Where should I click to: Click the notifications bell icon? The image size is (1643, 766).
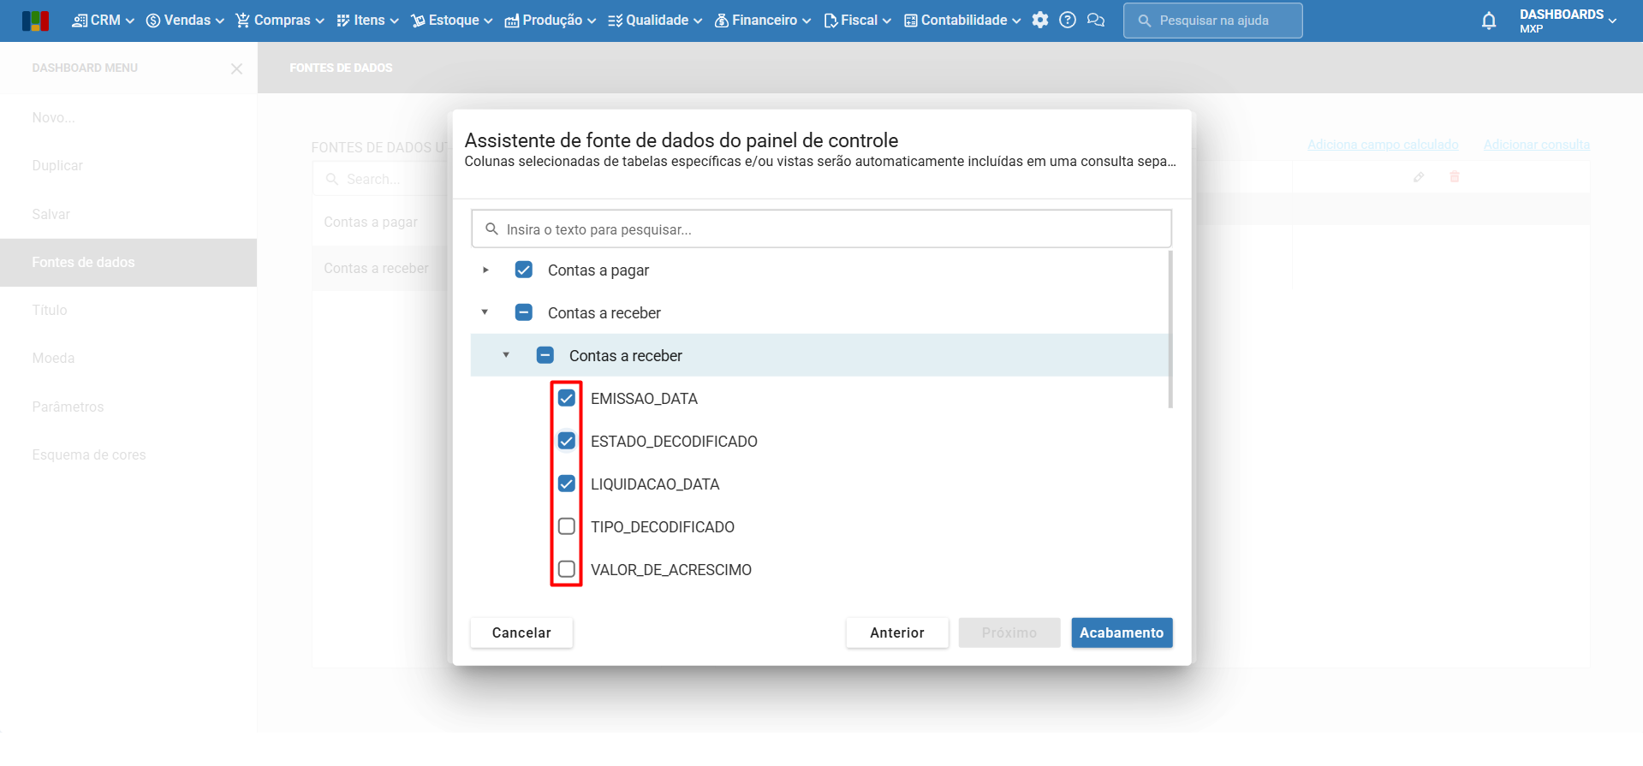(x=1488, y=21)
